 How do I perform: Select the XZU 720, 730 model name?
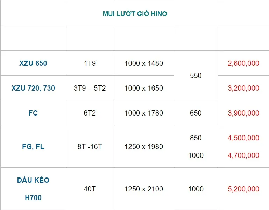pos(33,88)
